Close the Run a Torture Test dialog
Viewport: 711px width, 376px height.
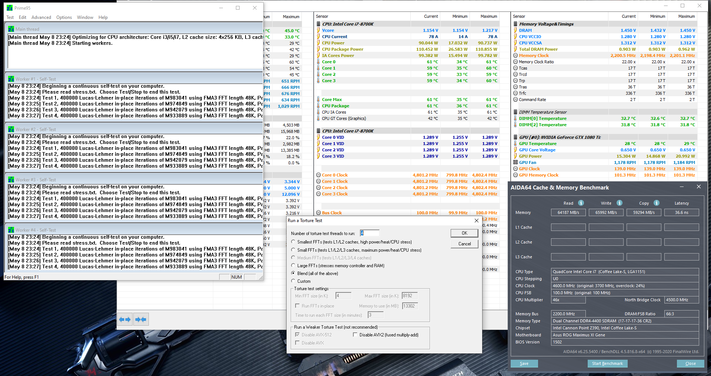(x=476, y=221)
